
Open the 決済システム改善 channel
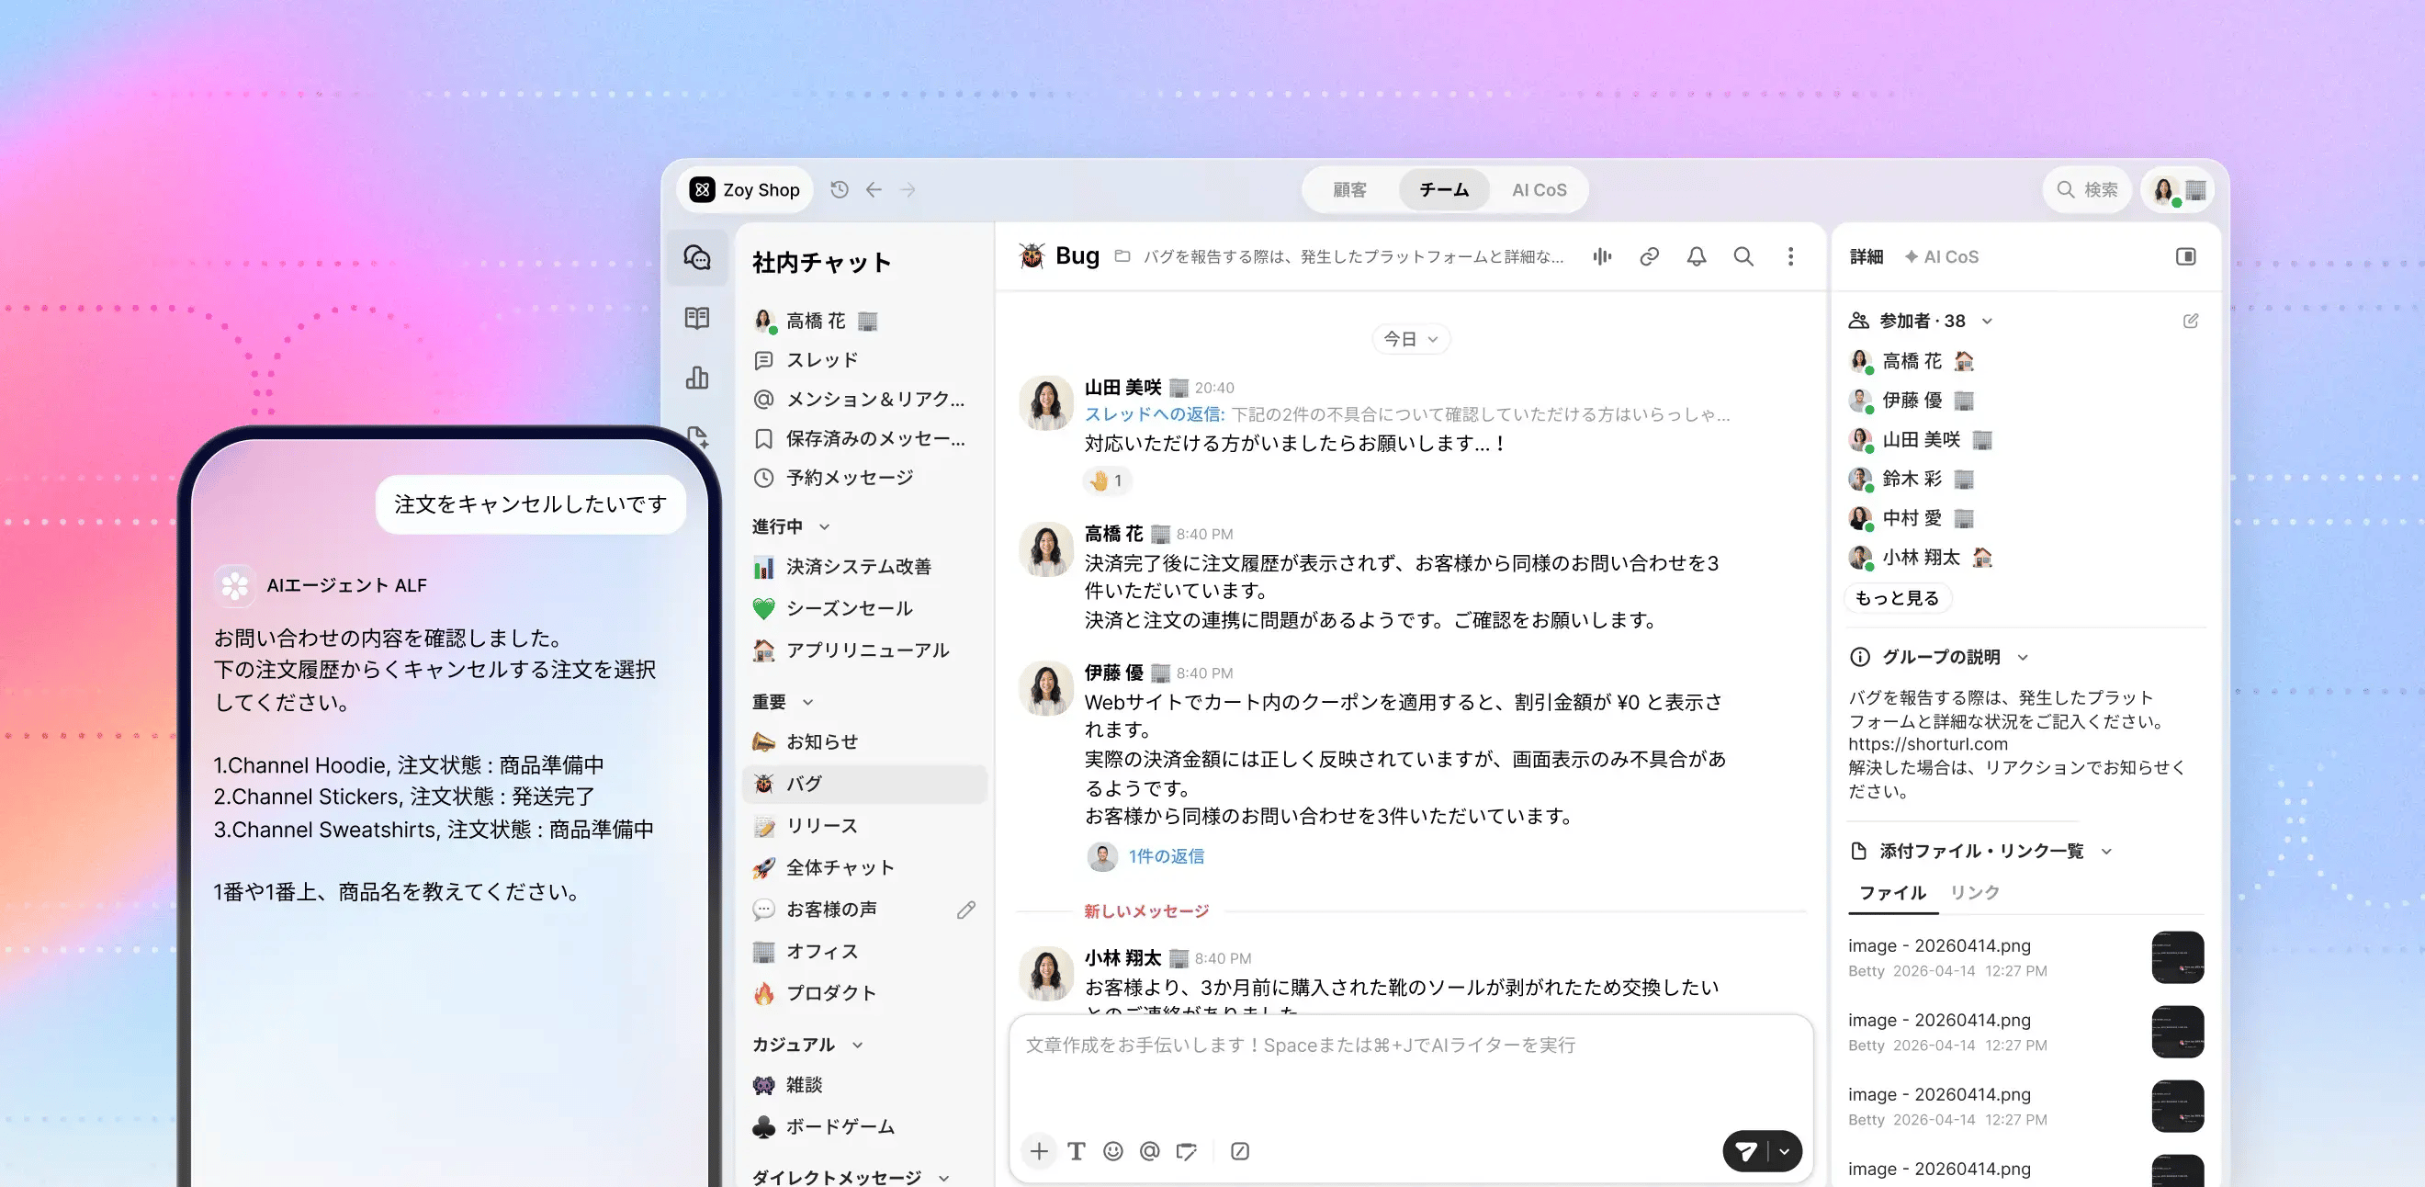(864, 567)
